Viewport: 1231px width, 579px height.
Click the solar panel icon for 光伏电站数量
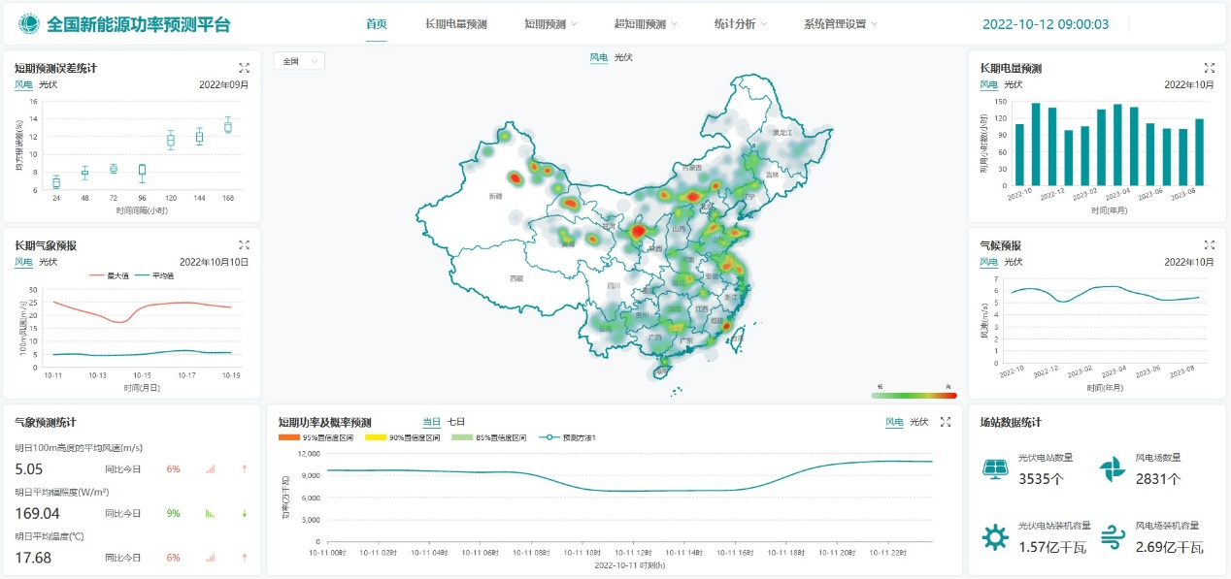coord(995,468)
